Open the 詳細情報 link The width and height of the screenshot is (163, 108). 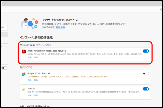(61, 27)
